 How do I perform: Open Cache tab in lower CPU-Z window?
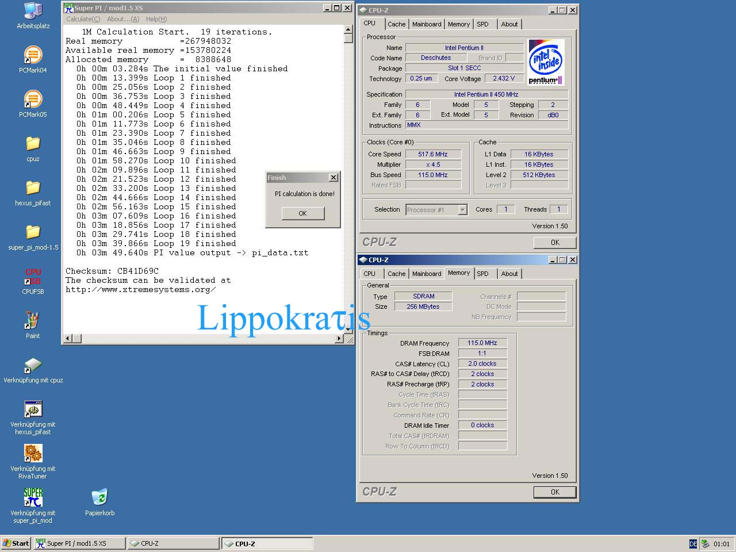396,274
